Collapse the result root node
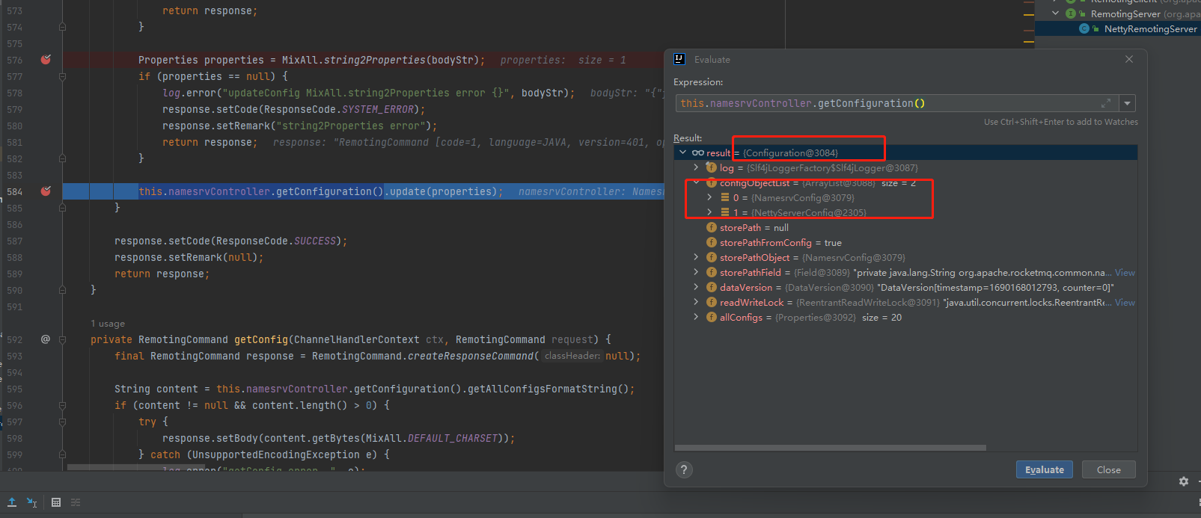This screenshot has width=1201, height=518. 682,152
